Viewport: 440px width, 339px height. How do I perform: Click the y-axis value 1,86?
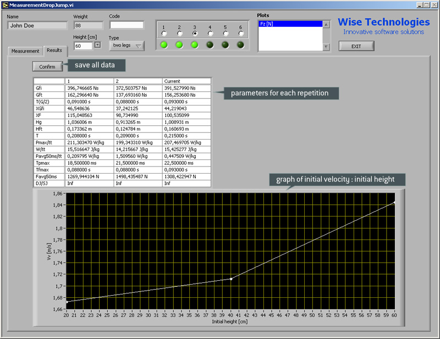tap(58, 193)
